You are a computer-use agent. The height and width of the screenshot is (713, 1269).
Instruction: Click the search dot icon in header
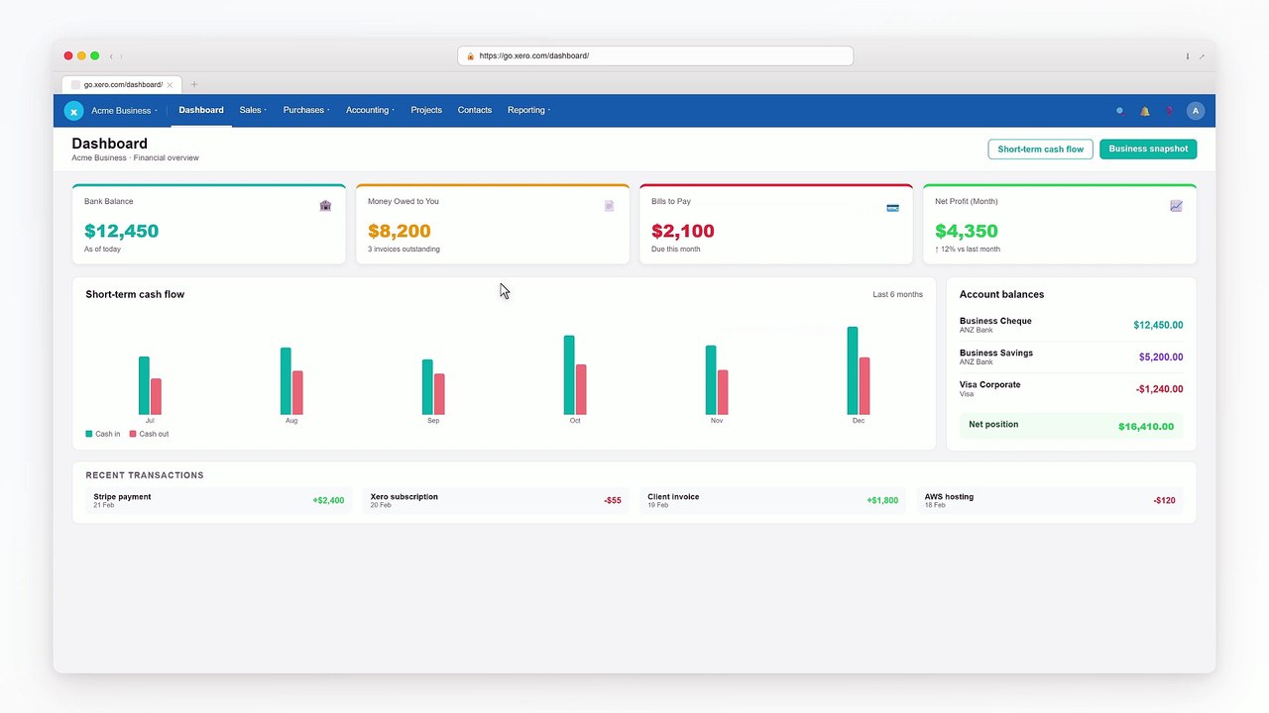[1119, 111]
